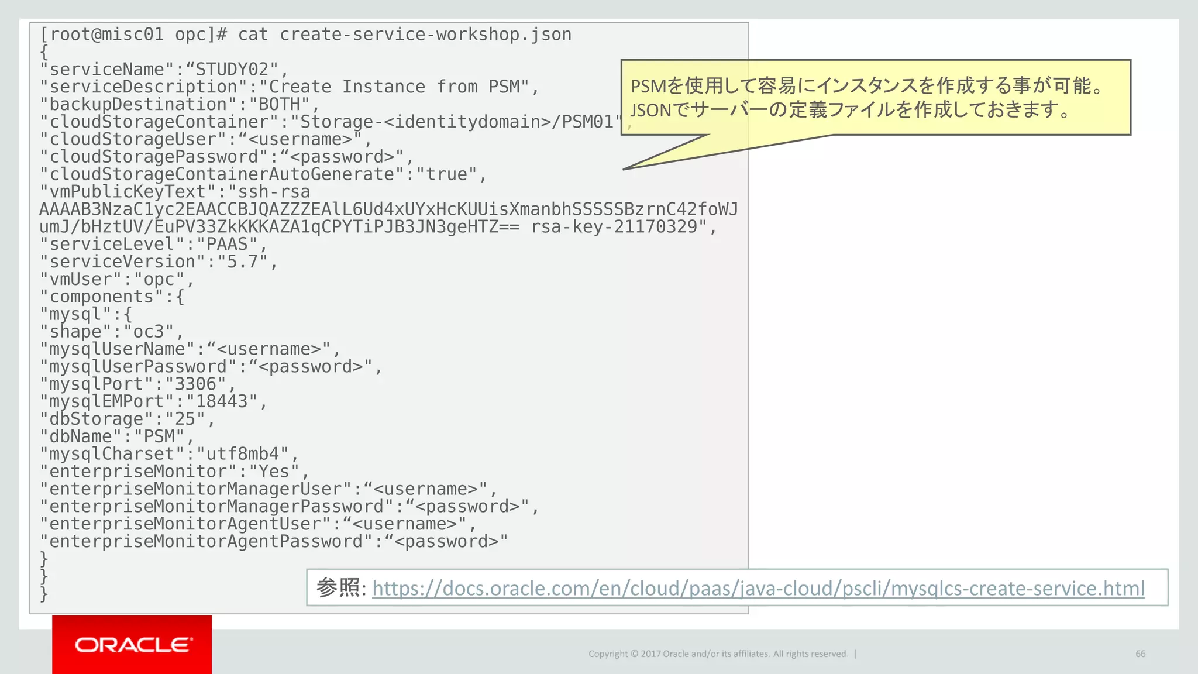This screenshot has width=1198, height=674.
Task: Click the "mysql":{ line
Action: click(x=86, y=315)
